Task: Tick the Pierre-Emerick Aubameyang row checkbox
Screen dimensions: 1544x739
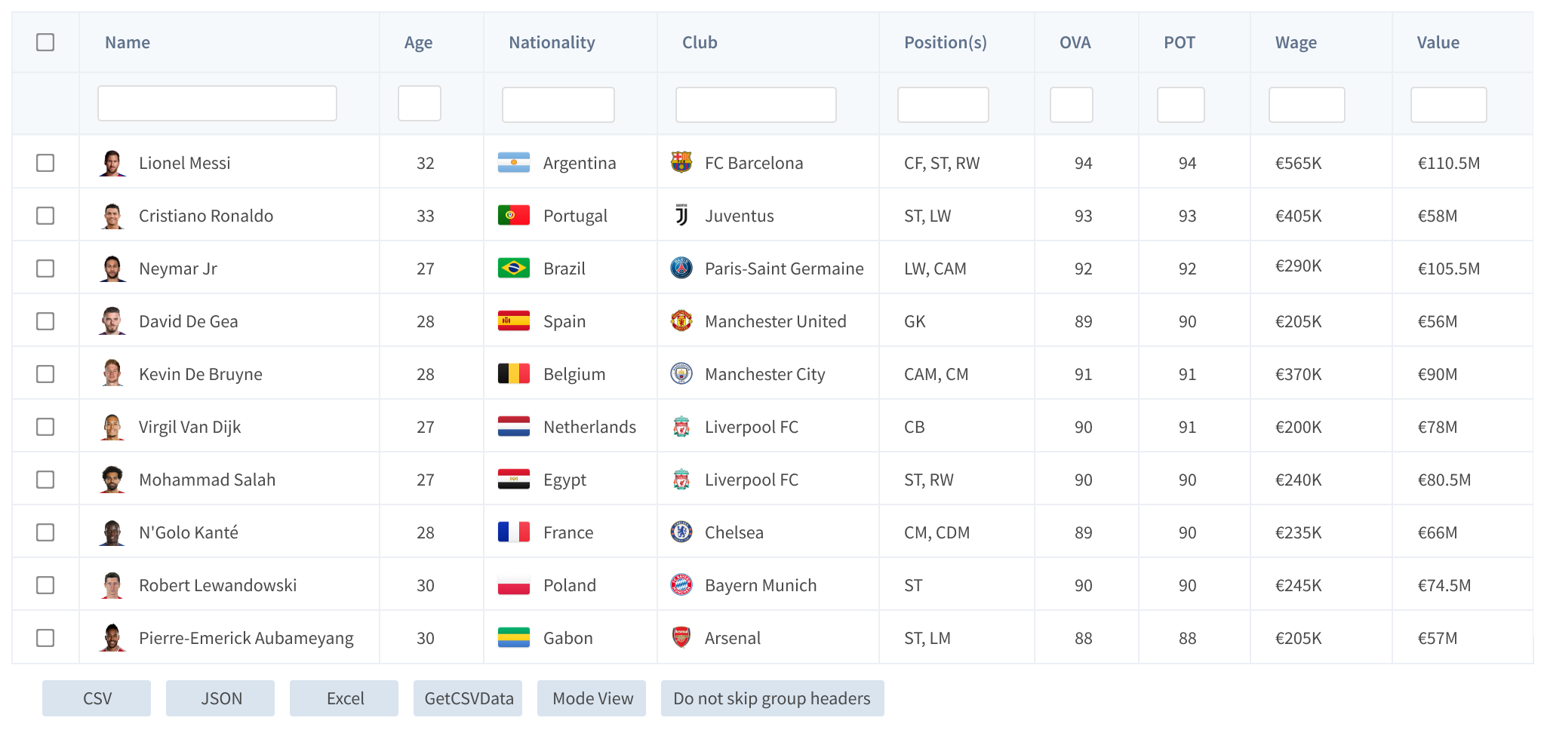Action: coord(45,638)
